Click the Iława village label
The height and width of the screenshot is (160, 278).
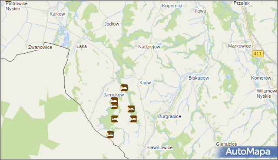[201, 11]
